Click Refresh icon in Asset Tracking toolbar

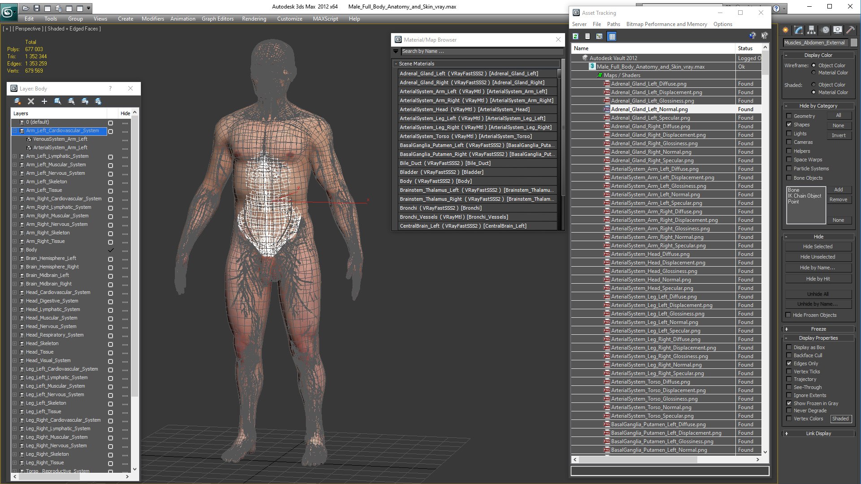click(576, 36)
